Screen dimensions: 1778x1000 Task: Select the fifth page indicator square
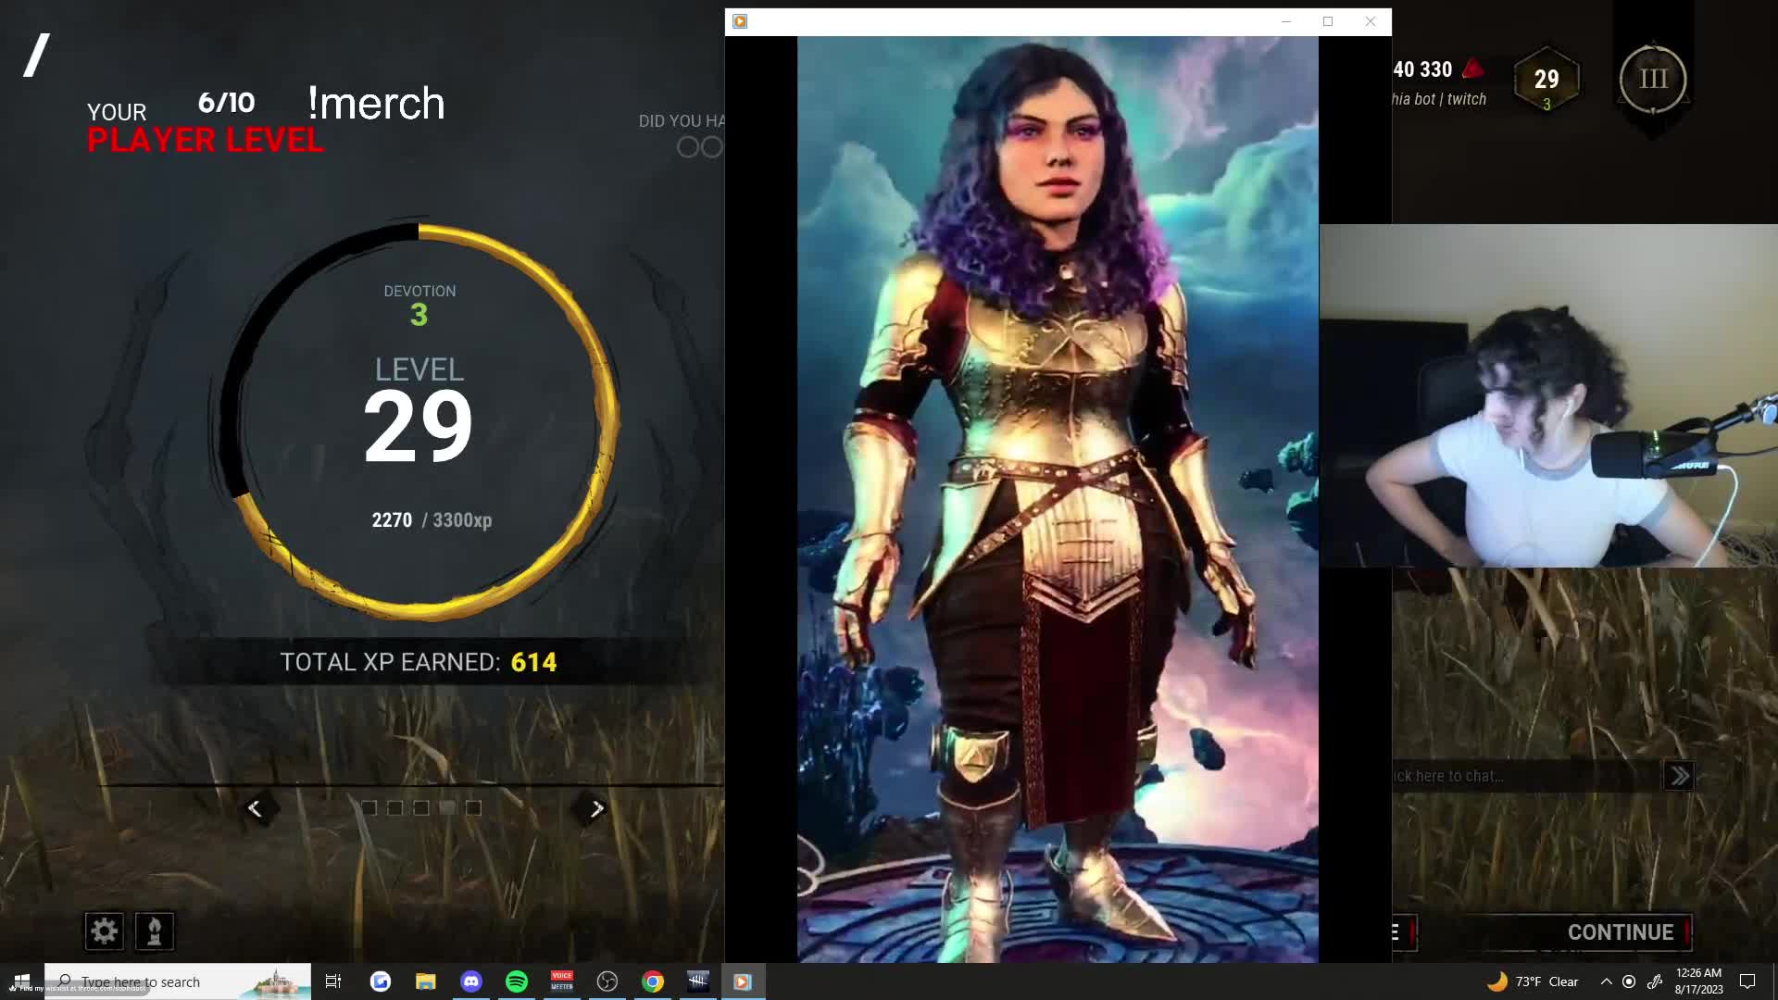(473, 807)
